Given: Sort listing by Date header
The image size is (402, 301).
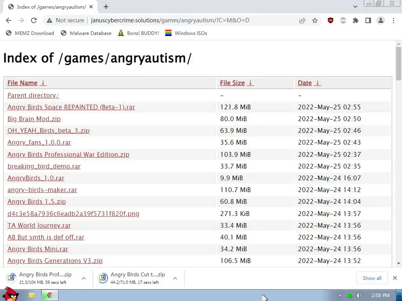Looking at the screenshot, I should [305, 83].
